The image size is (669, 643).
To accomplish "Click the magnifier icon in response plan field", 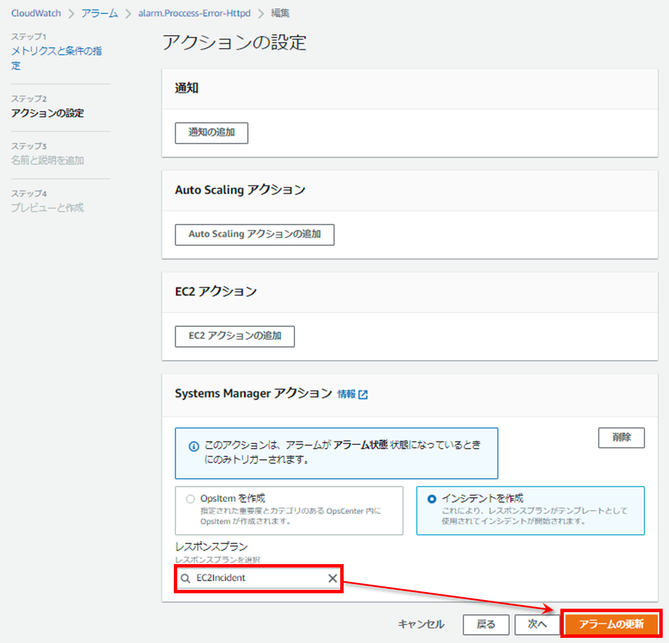I will point(185,578).
